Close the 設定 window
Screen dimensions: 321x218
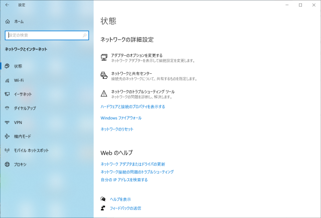click(x=313, y=5)
